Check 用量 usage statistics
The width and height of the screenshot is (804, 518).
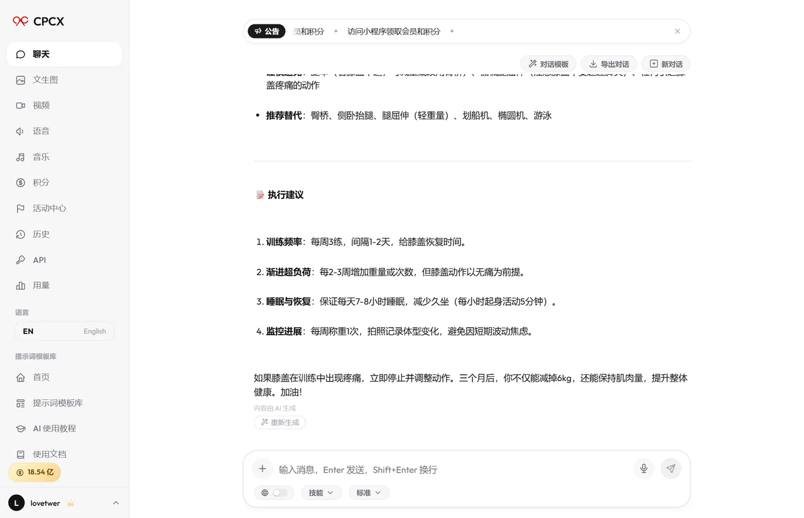click(x=64, y=286)
